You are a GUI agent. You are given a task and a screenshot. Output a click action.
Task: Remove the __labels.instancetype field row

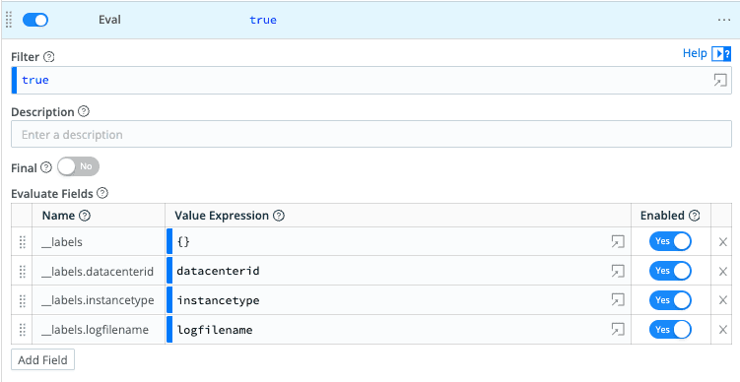click(x=722, y=300)
